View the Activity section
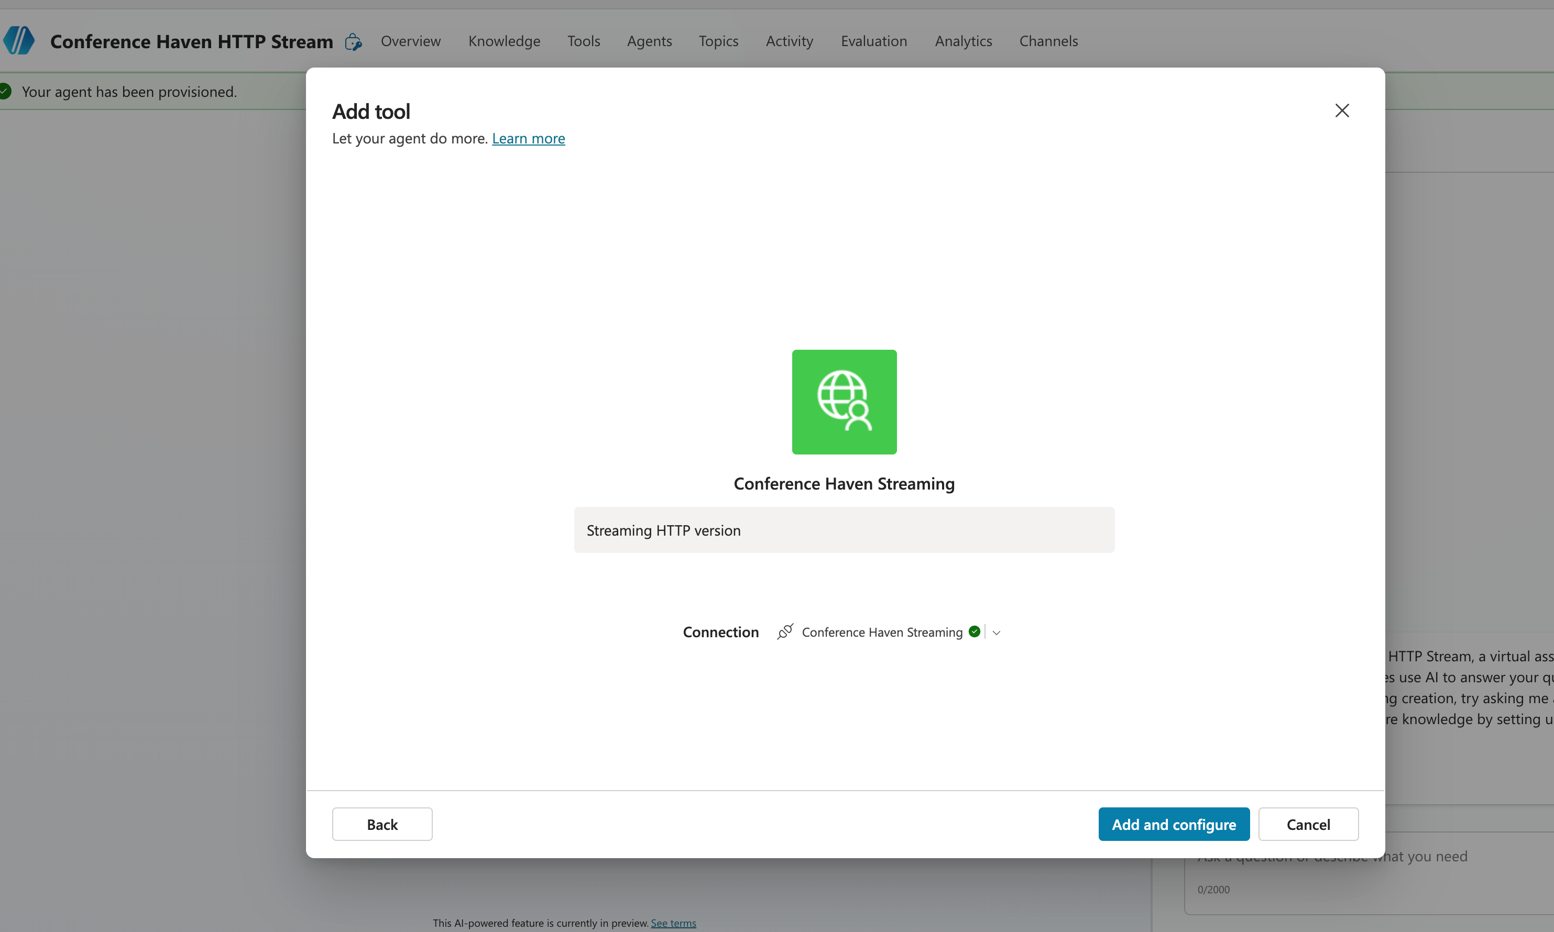Image resolution: width=1554 pixels, height=932 pixels. [789, 40]
